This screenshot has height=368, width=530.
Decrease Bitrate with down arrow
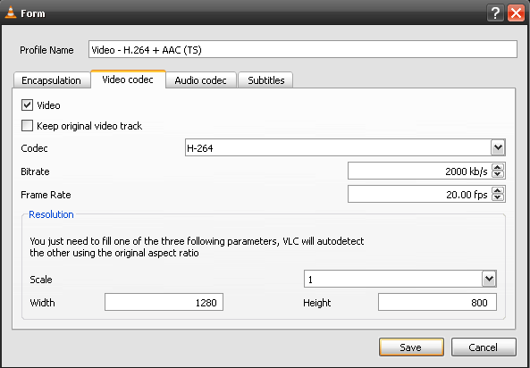pyautogui.click(x=498, y=175)
